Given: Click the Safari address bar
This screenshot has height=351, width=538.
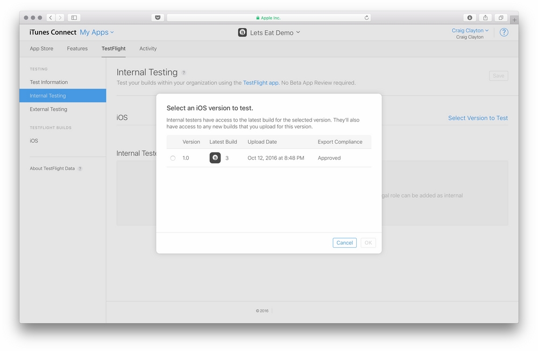Looking at the screenshot, I should click(x=268, y=18).
